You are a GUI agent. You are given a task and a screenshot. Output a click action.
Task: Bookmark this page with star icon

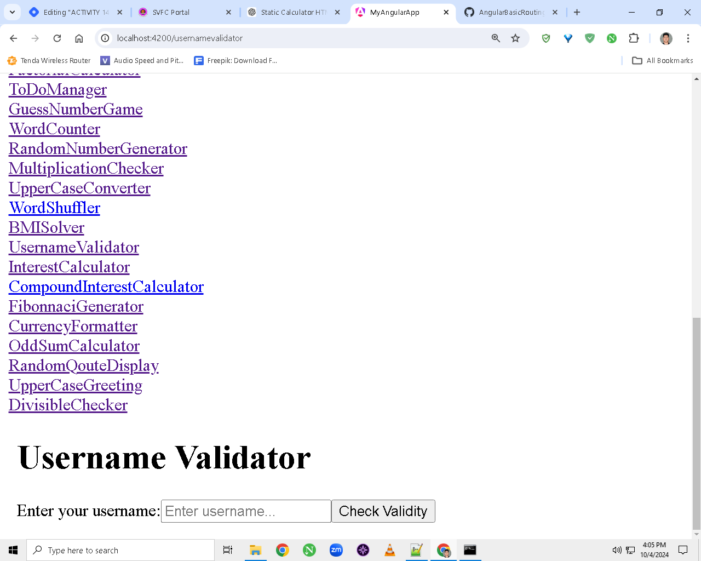[x=515, y=38]
